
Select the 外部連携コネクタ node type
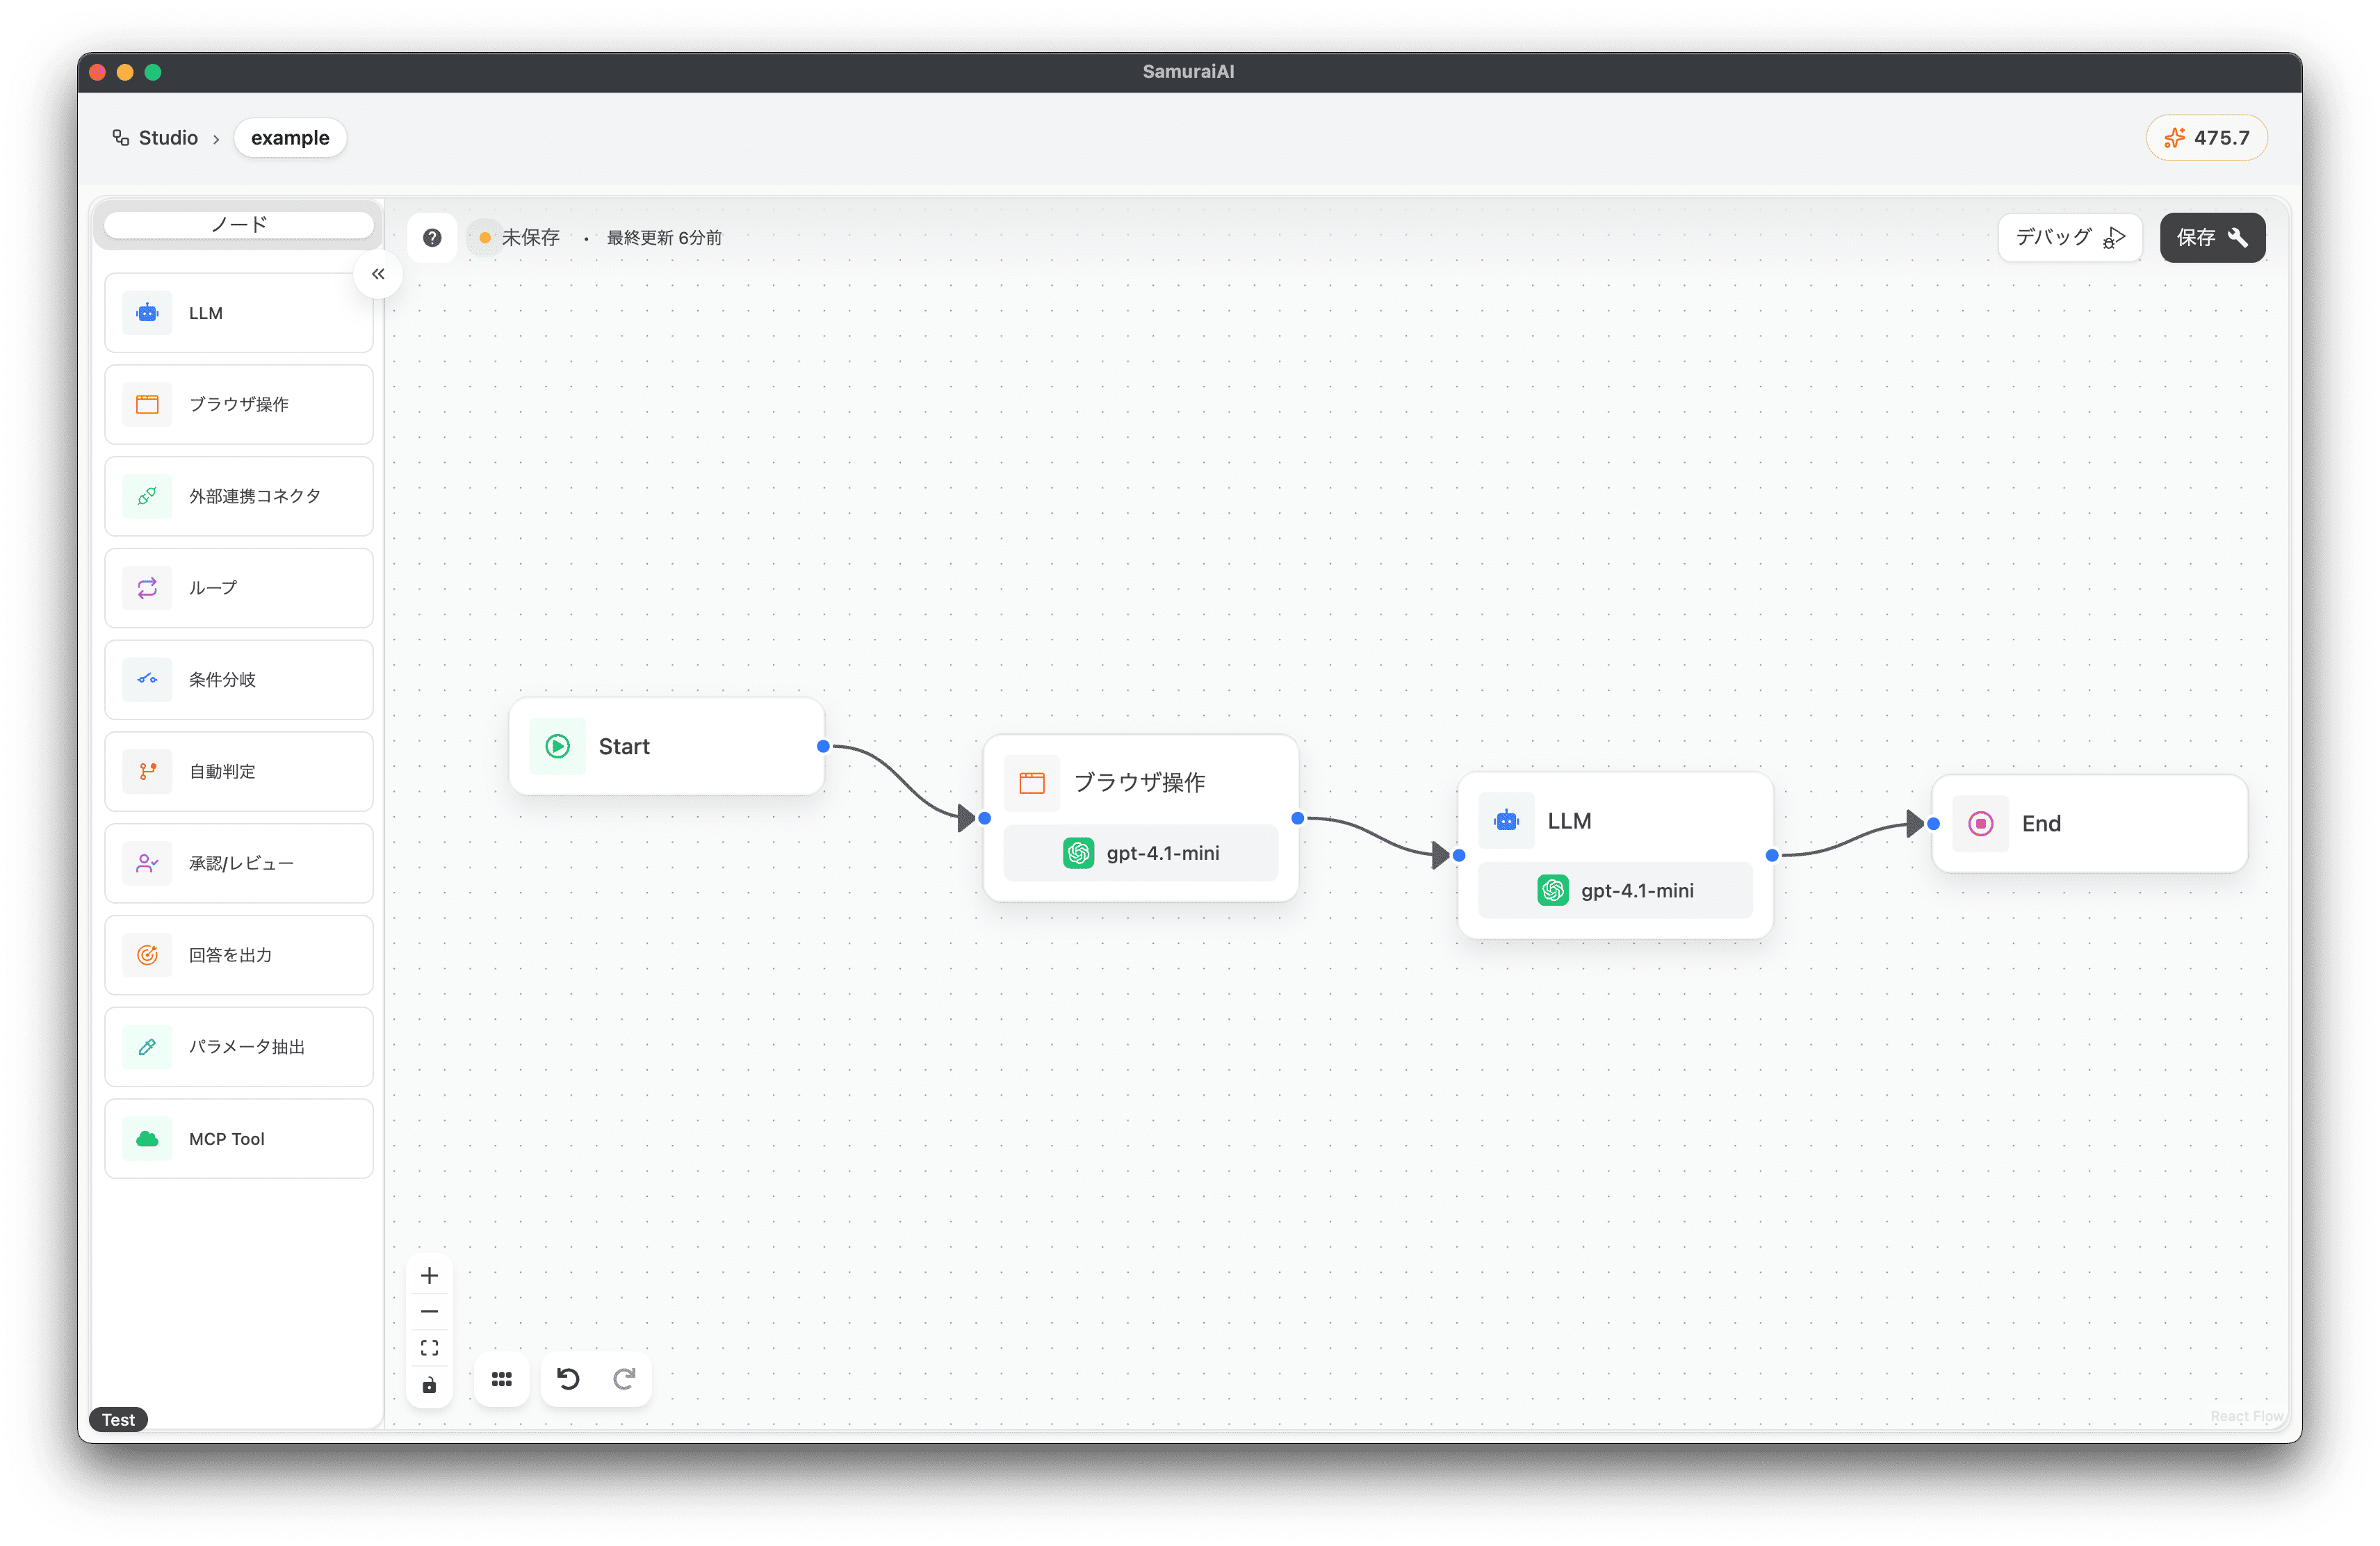pos(239,496)
